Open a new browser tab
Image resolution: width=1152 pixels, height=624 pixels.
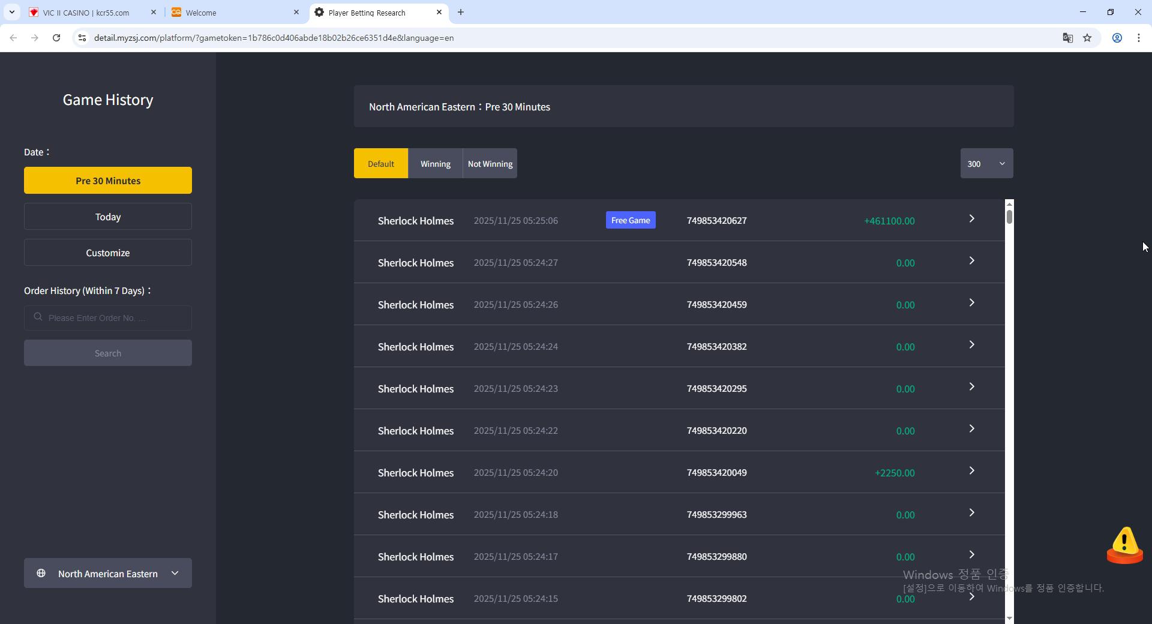tap(460, 12)
